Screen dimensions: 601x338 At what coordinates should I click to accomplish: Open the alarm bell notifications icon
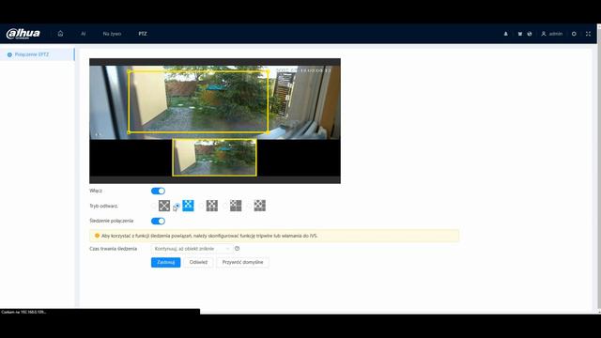pos(506,34)
